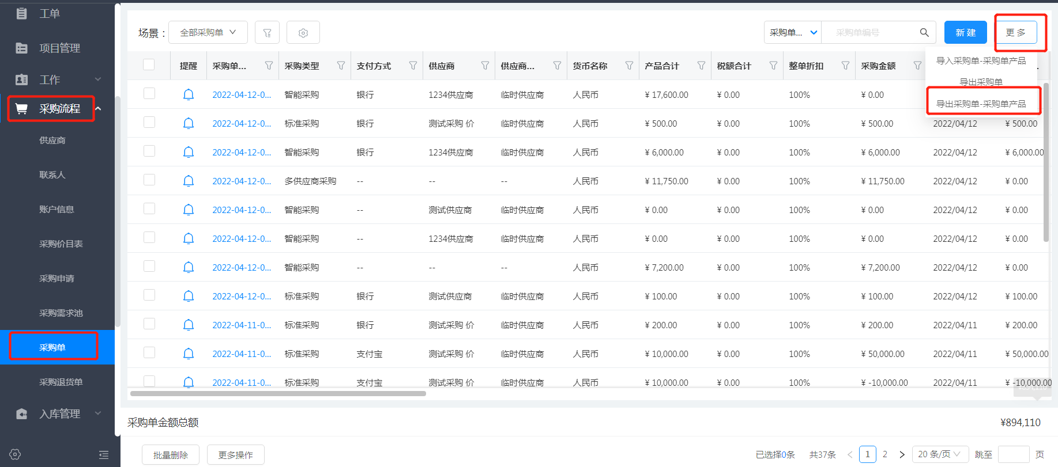The image size is (1058, 467).
Task: Click the 跳至 page number input
Action: click(1014, 454)
